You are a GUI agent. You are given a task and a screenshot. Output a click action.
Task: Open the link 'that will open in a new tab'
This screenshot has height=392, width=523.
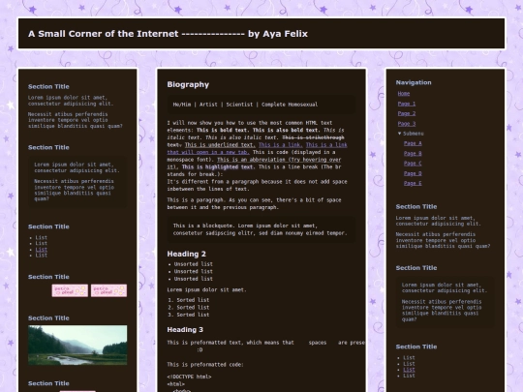click(x=208, y=152)
